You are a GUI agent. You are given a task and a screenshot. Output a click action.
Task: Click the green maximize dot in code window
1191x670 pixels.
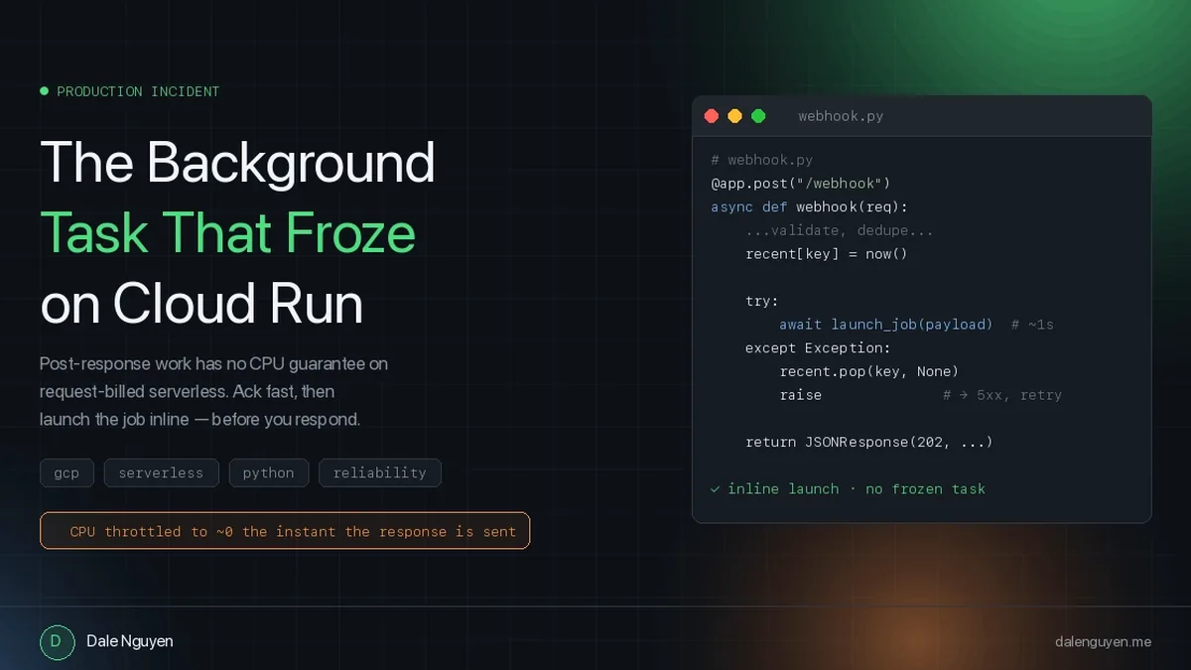[x=758, y=116]
